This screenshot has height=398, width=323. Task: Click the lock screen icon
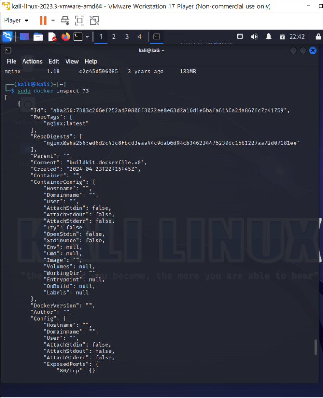click(x=318, y=36)
